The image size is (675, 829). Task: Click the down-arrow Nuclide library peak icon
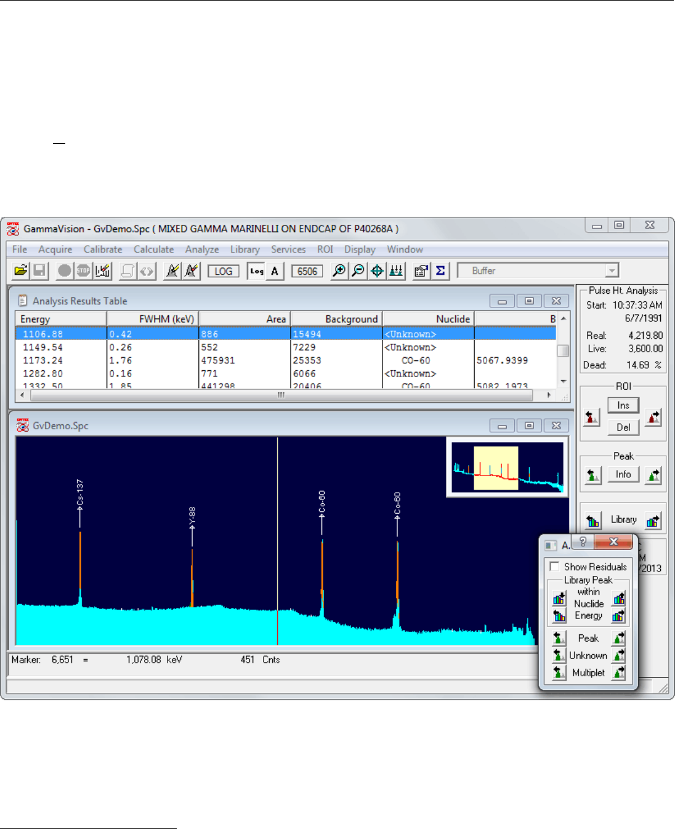click(x=559, y=598)
